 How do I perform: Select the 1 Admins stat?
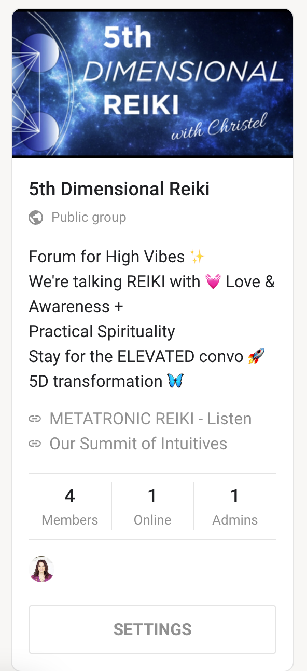235,506
